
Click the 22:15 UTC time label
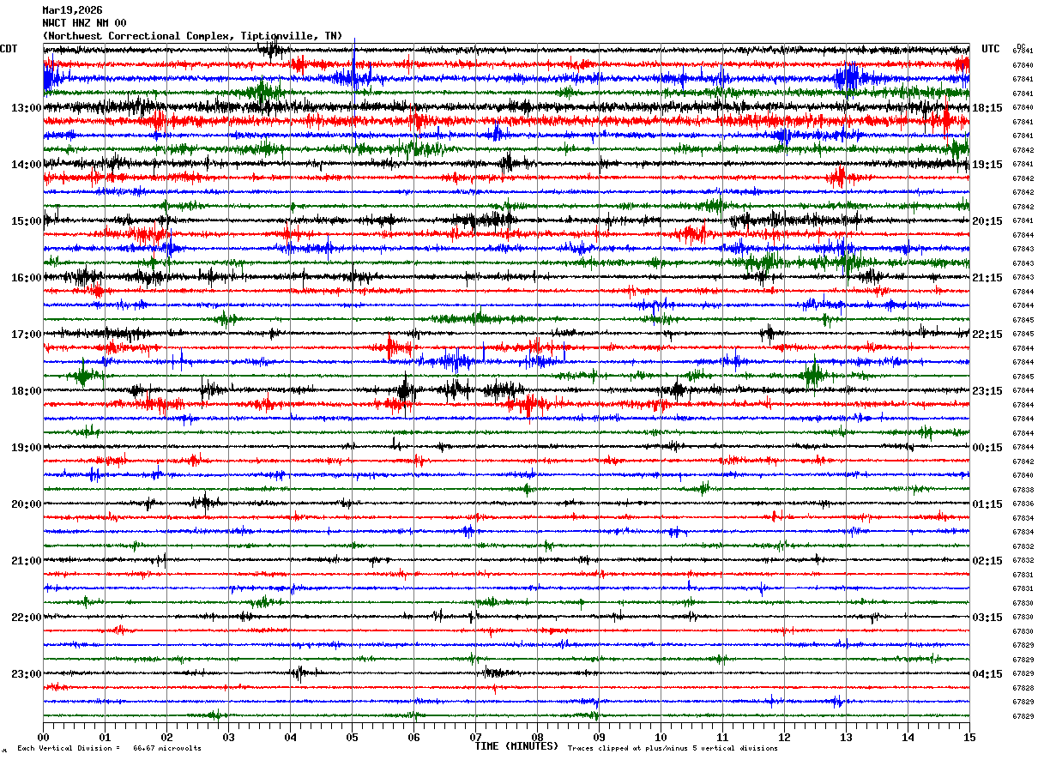coord(987,335)
